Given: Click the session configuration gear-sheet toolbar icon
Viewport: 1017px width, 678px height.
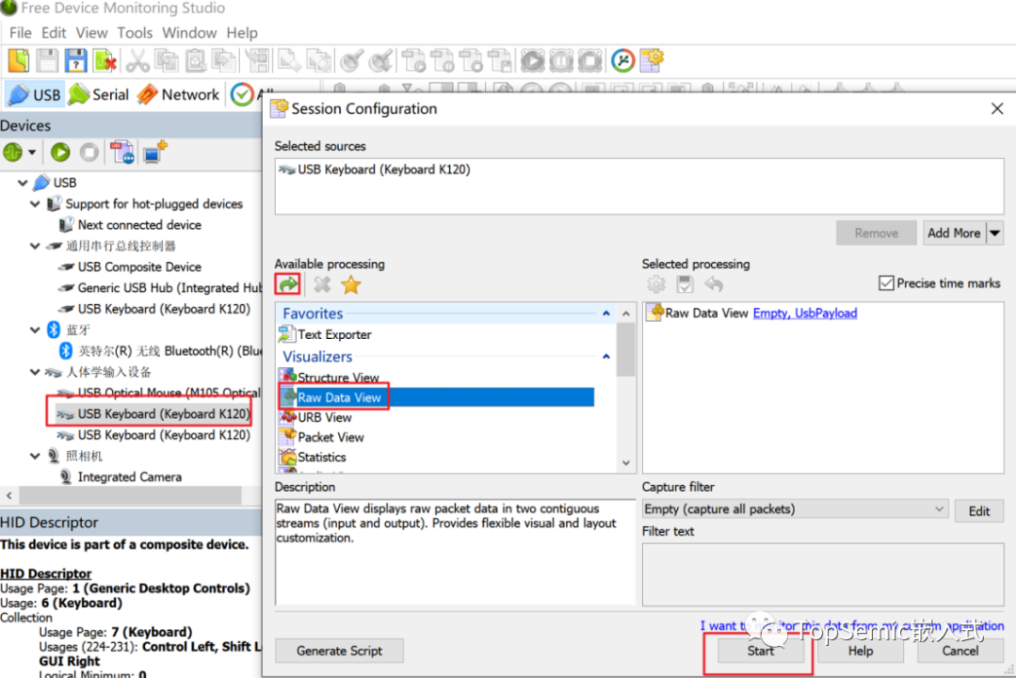Looking at the screenshot, I should tap(652, 61).
